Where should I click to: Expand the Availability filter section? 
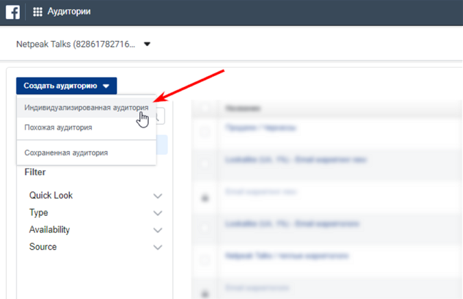coord(95,230)
